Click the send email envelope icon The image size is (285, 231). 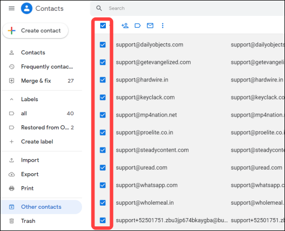point(150,26)
